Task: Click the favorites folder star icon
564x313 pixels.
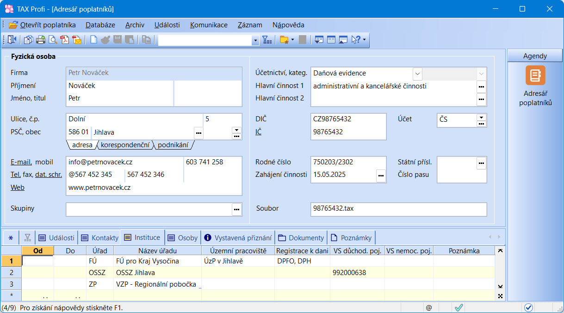Action: click(284, 40)
